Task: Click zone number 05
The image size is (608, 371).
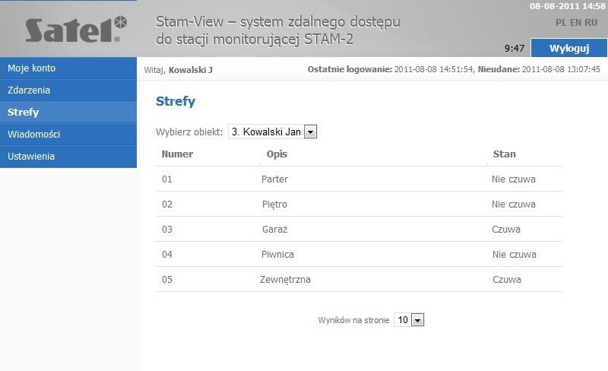Action: pyautogui.click(x=167, y=280)
